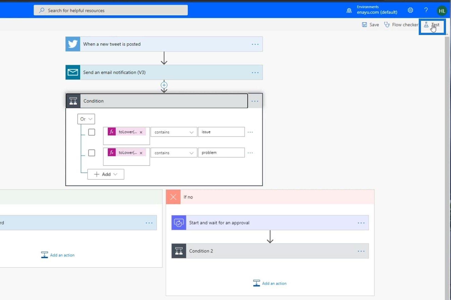The height and width of the screenshot is (300, 451).
Task: Click the fx icon in the problem row
Action: (112, 152)
